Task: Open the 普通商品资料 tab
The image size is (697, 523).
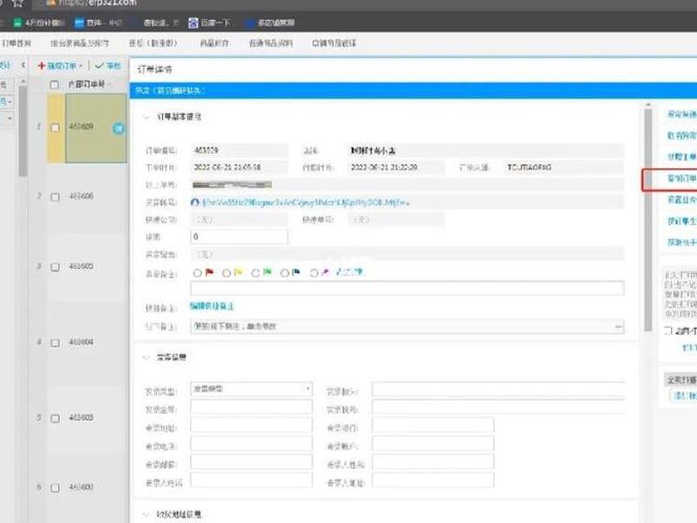Action: (270, 43)
